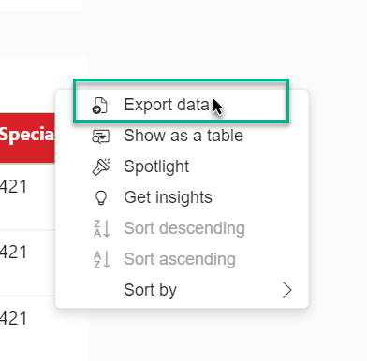This screenshot has width=367, height=361.
Task: Select the greyed Sort ascending option
Action: (182, 259)
